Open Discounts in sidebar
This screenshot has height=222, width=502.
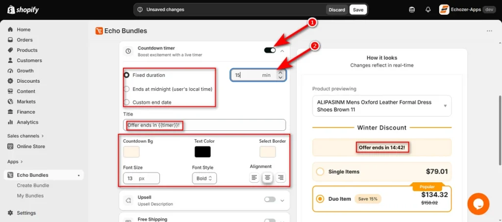coord(28,81)
